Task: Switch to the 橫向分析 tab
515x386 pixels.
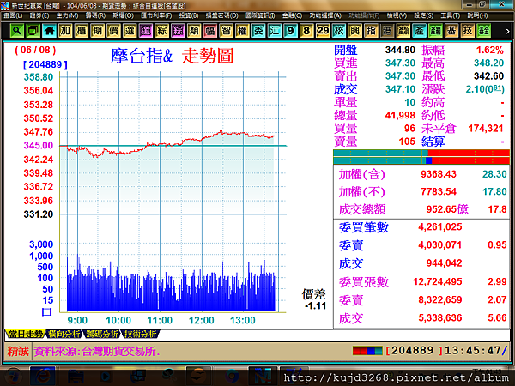Action: [x=64, y=334]
